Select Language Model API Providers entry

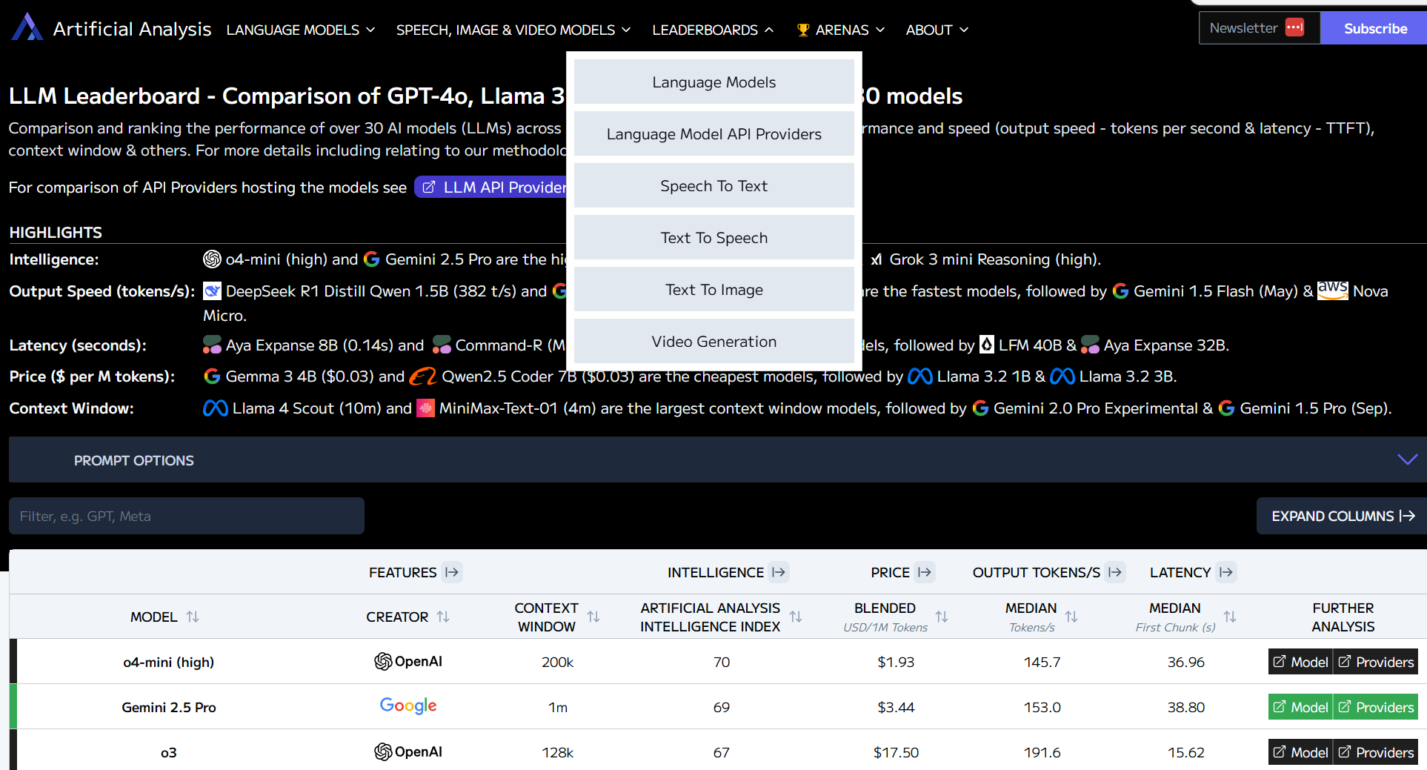point(714,133)
